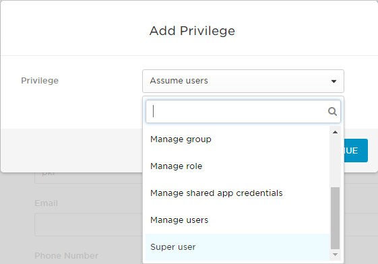The image size is (378, 264).
Task: Click the partially hidden field above Email
Action: coord(89,178)
